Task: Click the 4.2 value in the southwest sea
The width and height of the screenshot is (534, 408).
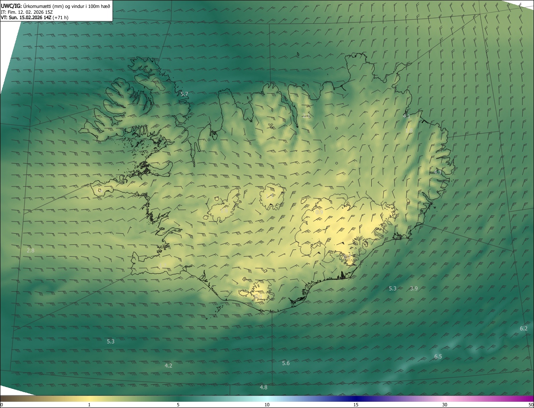Action: click(x=169, y=365)
